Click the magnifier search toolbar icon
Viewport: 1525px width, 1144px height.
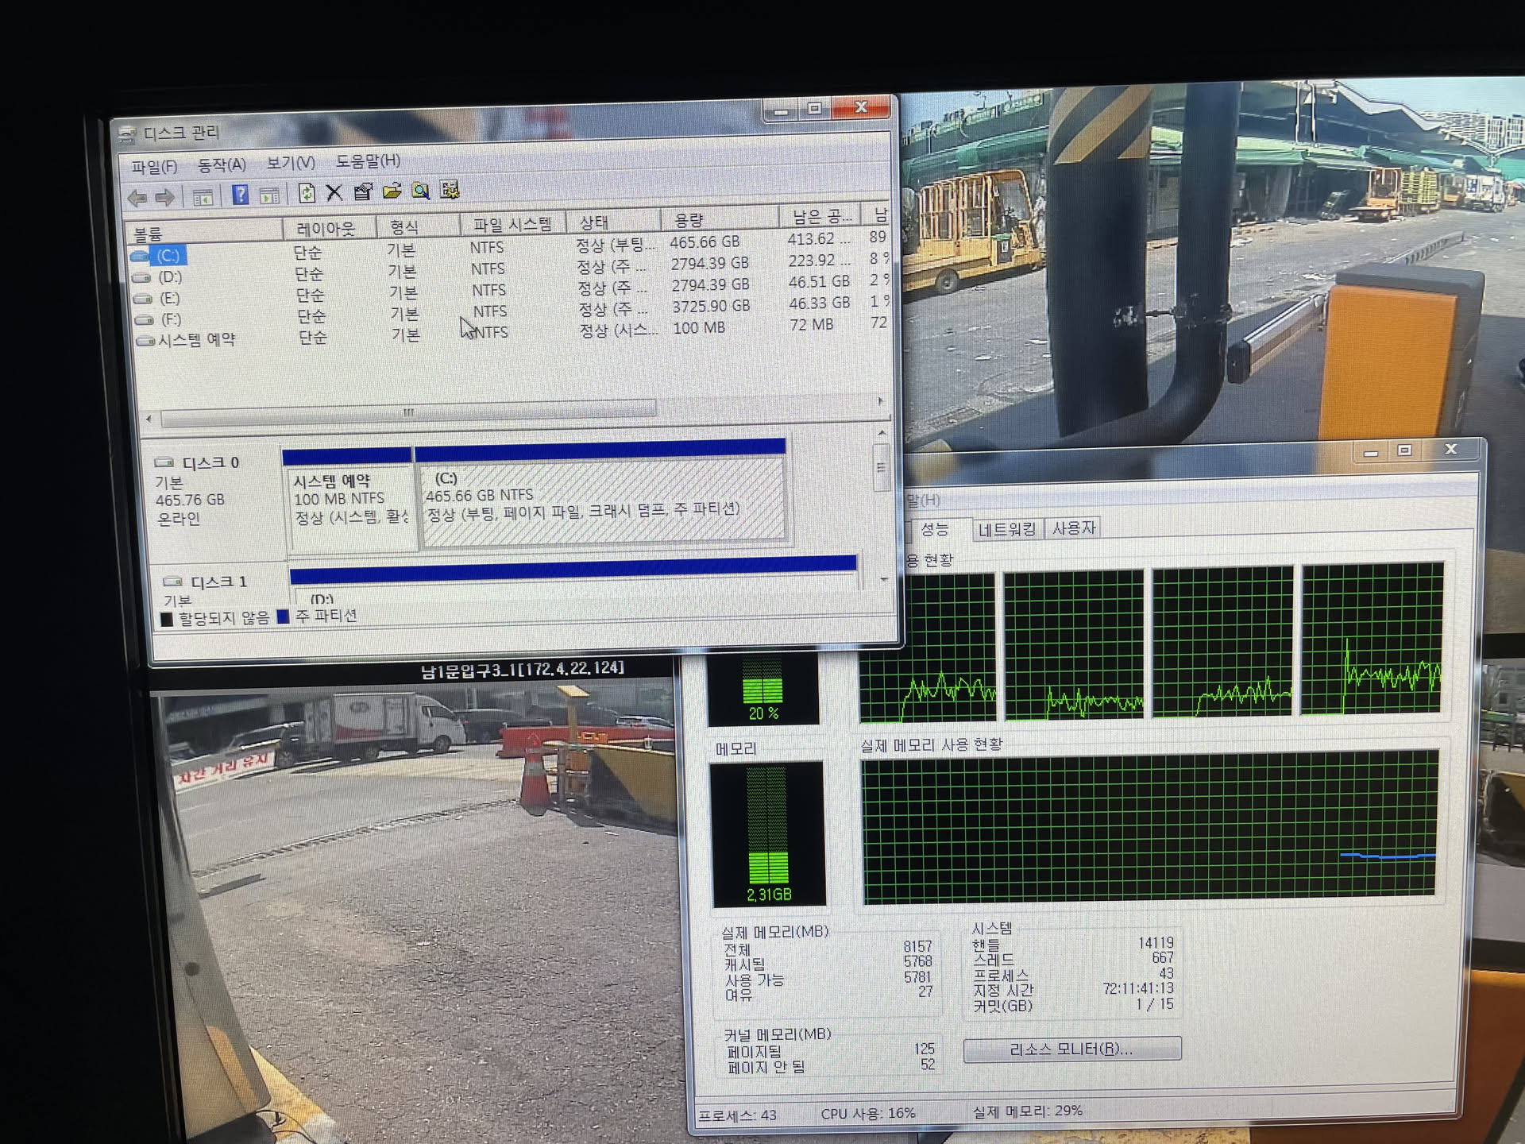pyautogui.click(x=420, y=191)
